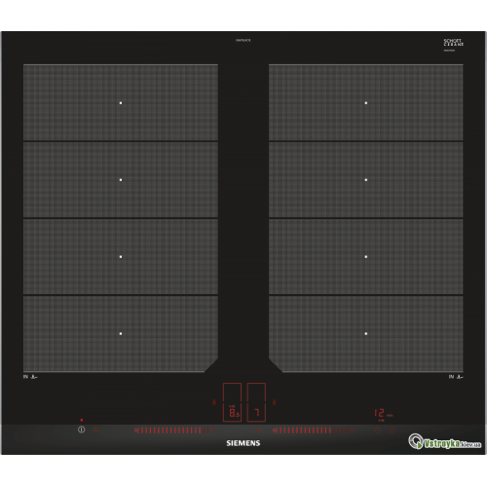Click the small model text at top center

point(243,40)
